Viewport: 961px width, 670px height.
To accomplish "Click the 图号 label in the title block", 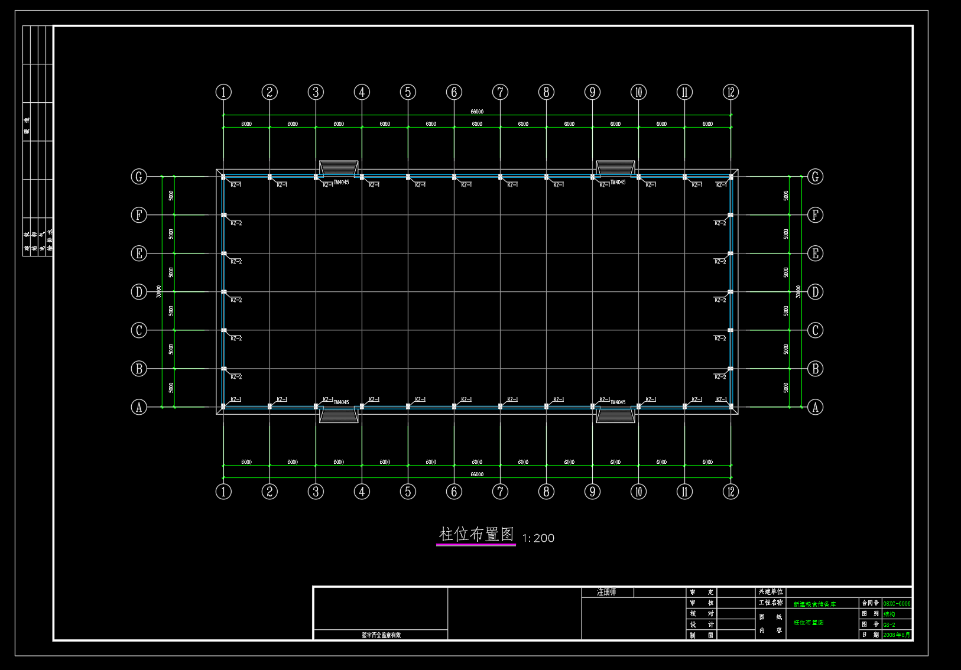I will pos(870,625).
